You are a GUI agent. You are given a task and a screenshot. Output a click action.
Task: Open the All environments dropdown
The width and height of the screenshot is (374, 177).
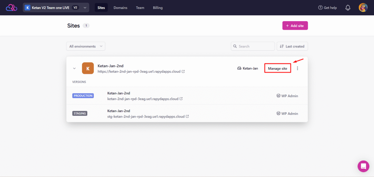click(85, 46)
